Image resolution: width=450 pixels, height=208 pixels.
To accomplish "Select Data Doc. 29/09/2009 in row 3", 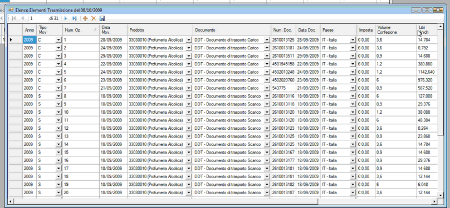I will 308,56.
